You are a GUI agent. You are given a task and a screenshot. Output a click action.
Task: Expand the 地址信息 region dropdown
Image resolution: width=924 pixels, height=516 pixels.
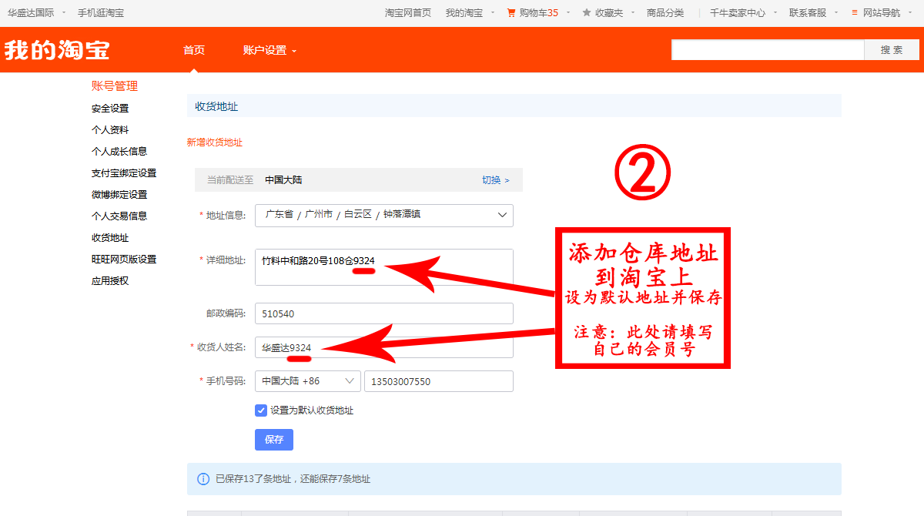384,215
